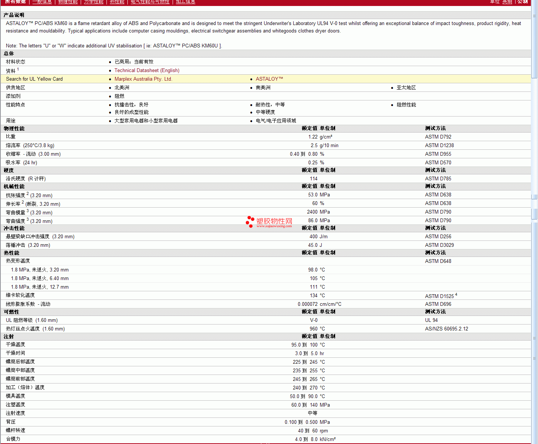The image size is (538, 444).
Task: Click the 吸水率 (24 hr) row label
Action: 21,162
